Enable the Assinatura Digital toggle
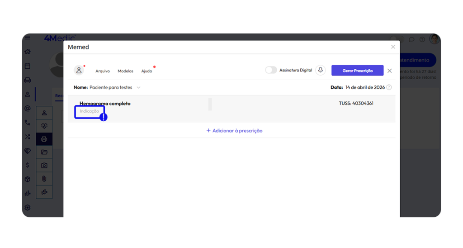463x248 pixels. pos(271,70)
